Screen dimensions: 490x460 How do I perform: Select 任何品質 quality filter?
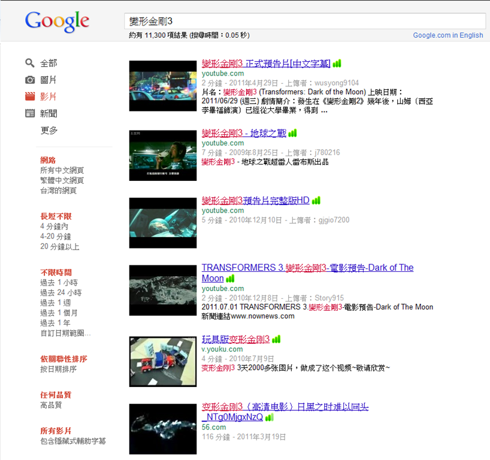point(56,395)
